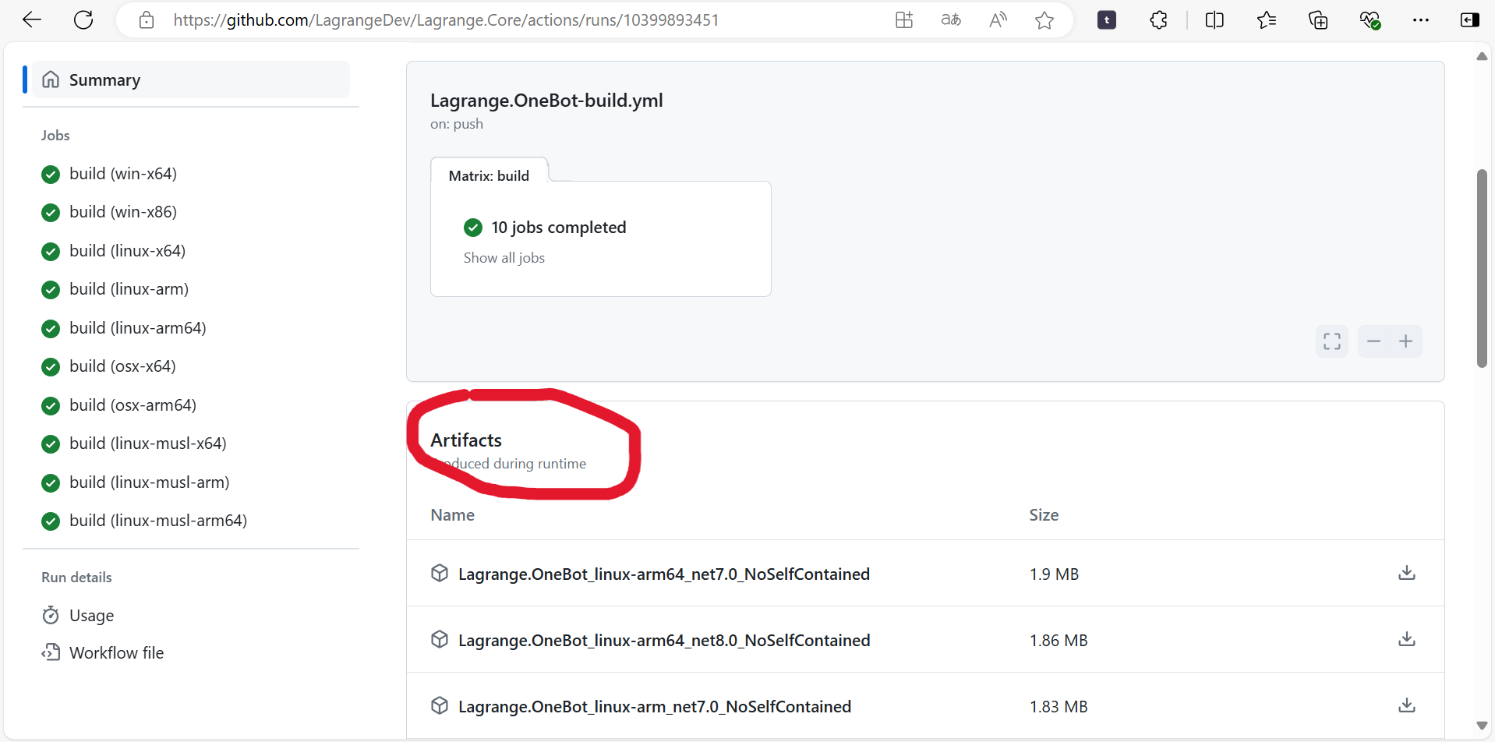Refresh the browser page
This screenshot has width=1495, height=742.
coord(83,20)
